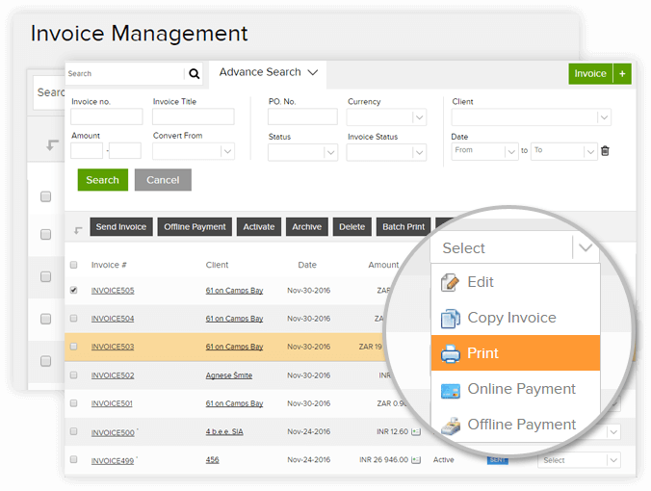This screenshot has height=491, width=651.
Task: Click the printer icon in menu
Action: pyautogui.click(x=450, y=354)
